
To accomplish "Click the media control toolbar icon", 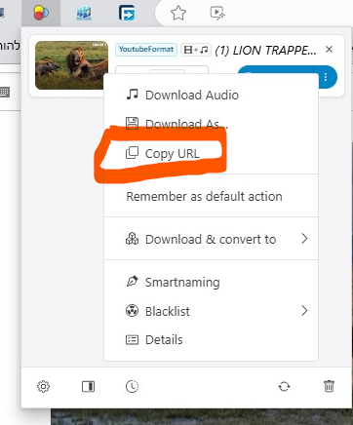I will (x=217, y=14).
